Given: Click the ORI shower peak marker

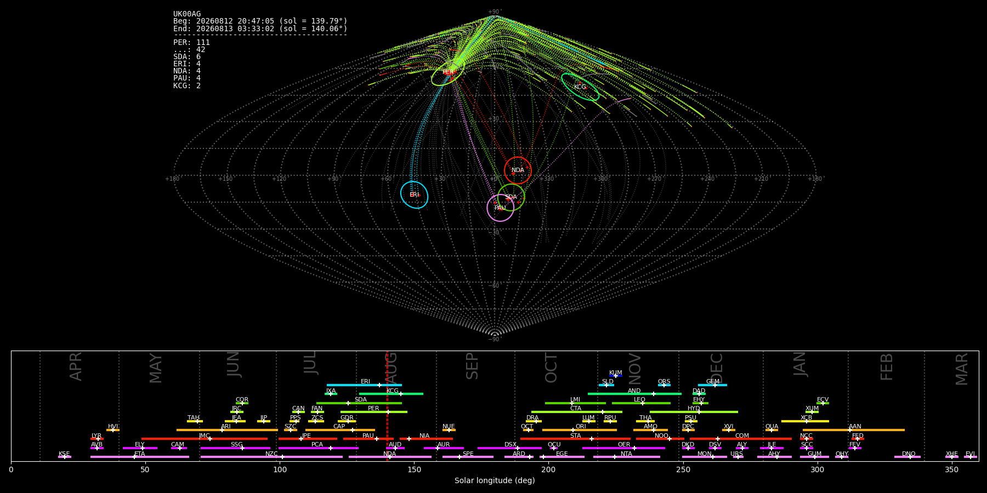Looking at the screenshot, I should pyautogui.click(x=573, y=430).
